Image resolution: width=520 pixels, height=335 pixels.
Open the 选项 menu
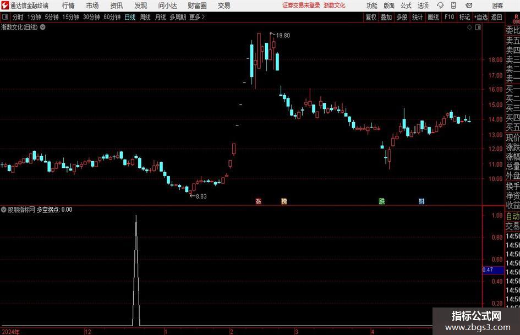423,6
